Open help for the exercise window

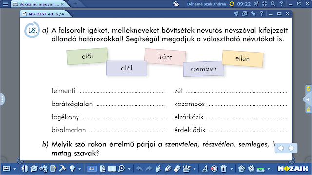point(261,13)
